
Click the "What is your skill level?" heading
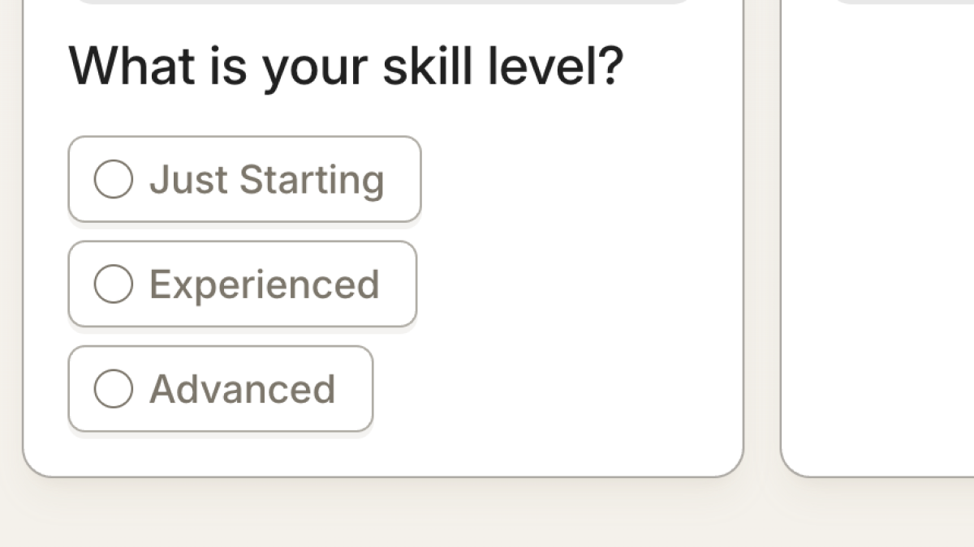coord(346,66)
